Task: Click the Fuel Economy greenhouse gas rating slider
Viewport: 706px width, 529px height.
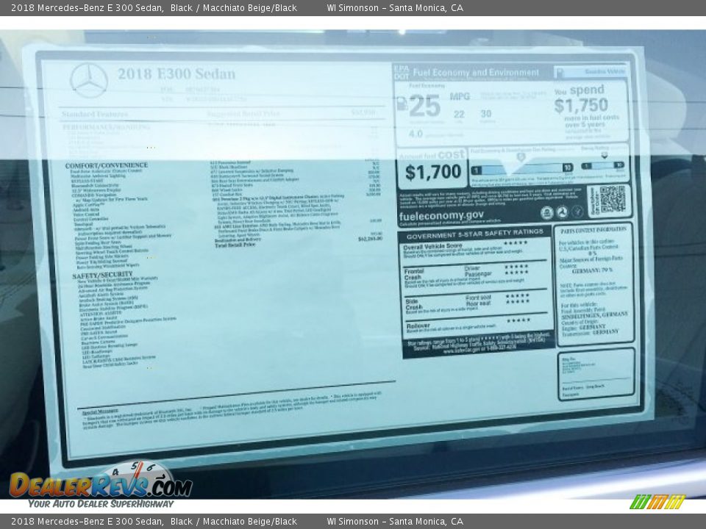Action: pos(521,168)
